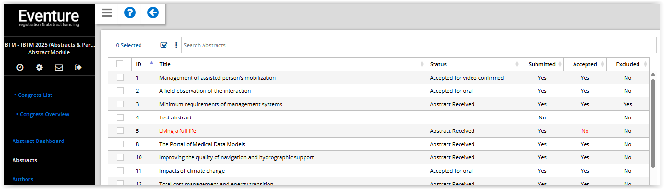The width and height of the screenshot is (664, 189).
Task: Tick the checkbox for abstract ID 1
Action: click(120, 77)
